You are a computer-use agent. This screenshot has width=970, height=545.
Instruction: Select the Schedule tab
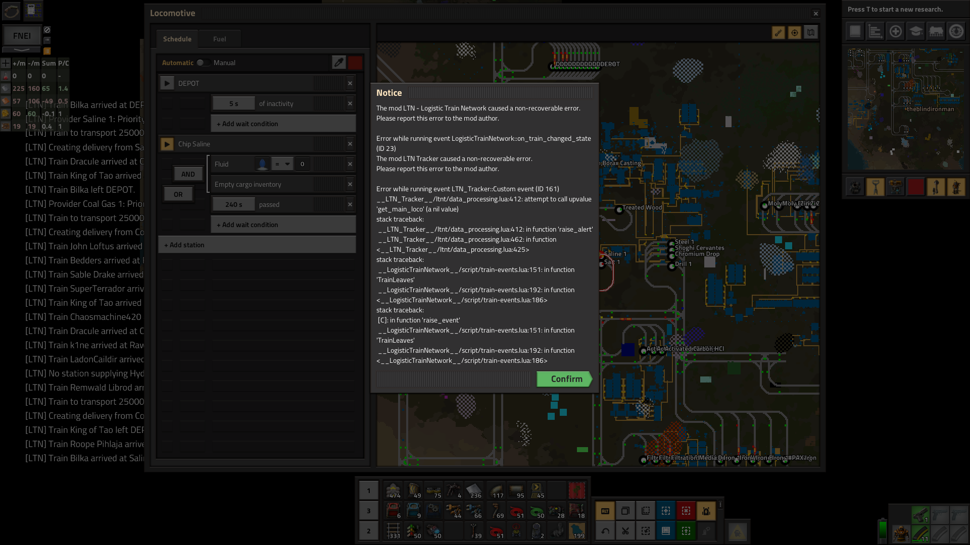point(177,39)
